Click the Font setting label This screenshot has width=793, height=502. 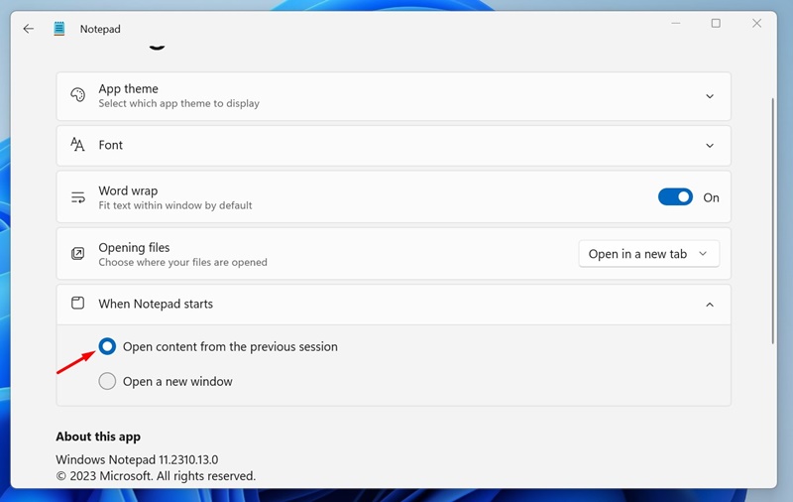(x=110, y=145)
